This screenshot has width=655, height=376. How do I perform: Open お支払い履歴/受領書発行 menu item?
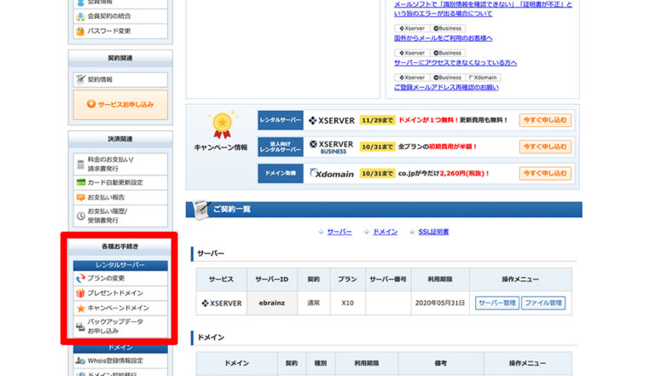coord(120,216)
